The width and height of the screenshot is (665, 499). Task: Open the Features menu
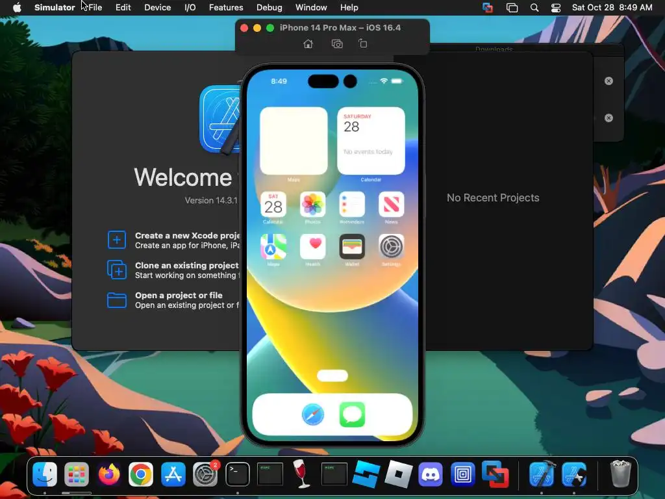(x=226, y=8)
